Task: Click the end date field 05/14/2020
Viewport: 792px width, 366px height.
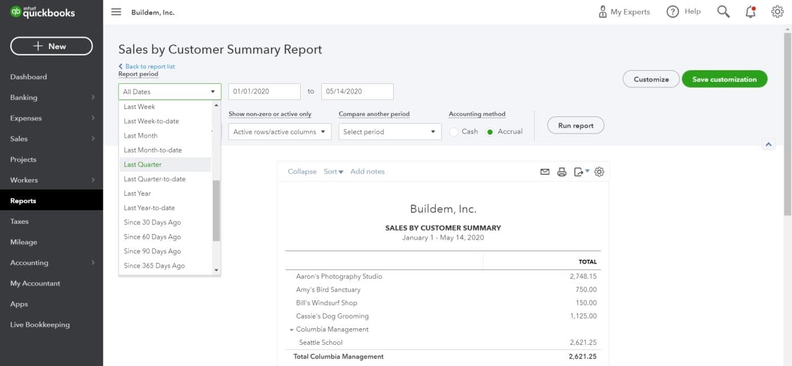Action: pyautogui.click(x=357, y=91)
